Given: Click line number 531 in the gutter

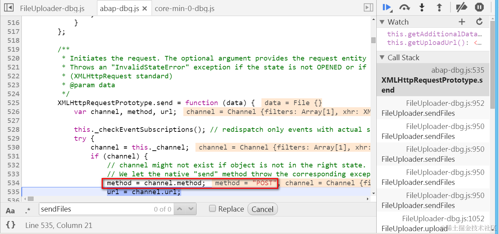Looking at the screenshot, I should 14,156.
